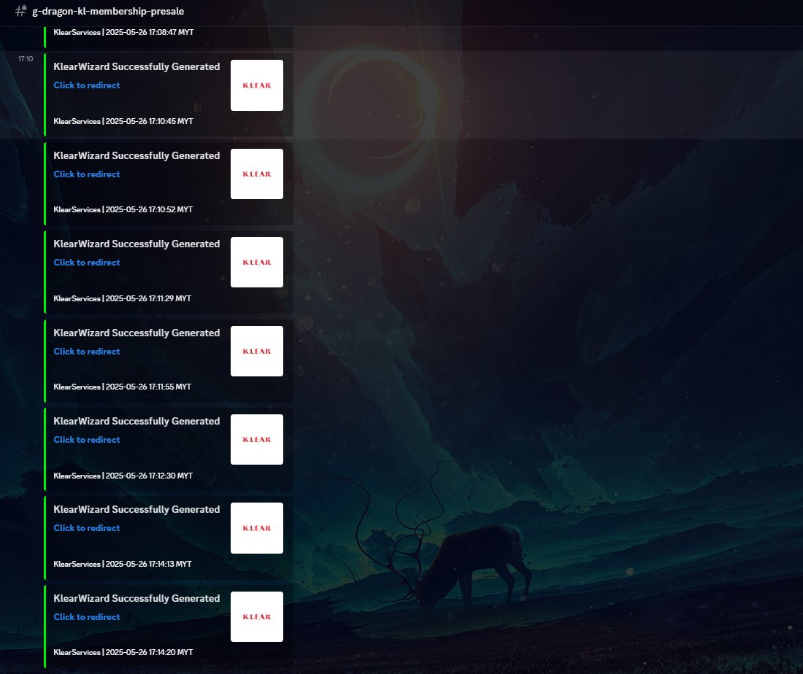The height and width of the screenshot is (674, 803).
Task: Click footer text dated 17:10:45 MYT
Action: [x=123, y=121]
